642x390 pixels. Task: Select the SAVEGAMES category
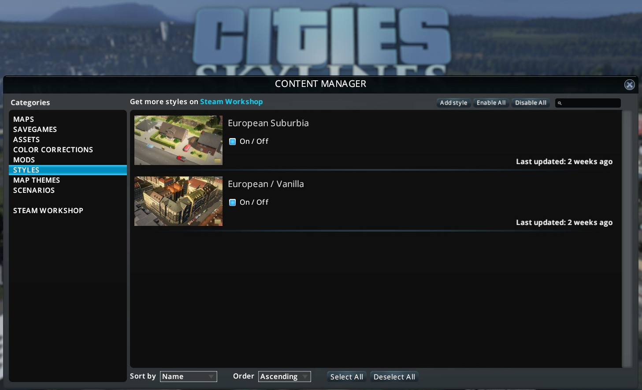(x=35, y=129)
